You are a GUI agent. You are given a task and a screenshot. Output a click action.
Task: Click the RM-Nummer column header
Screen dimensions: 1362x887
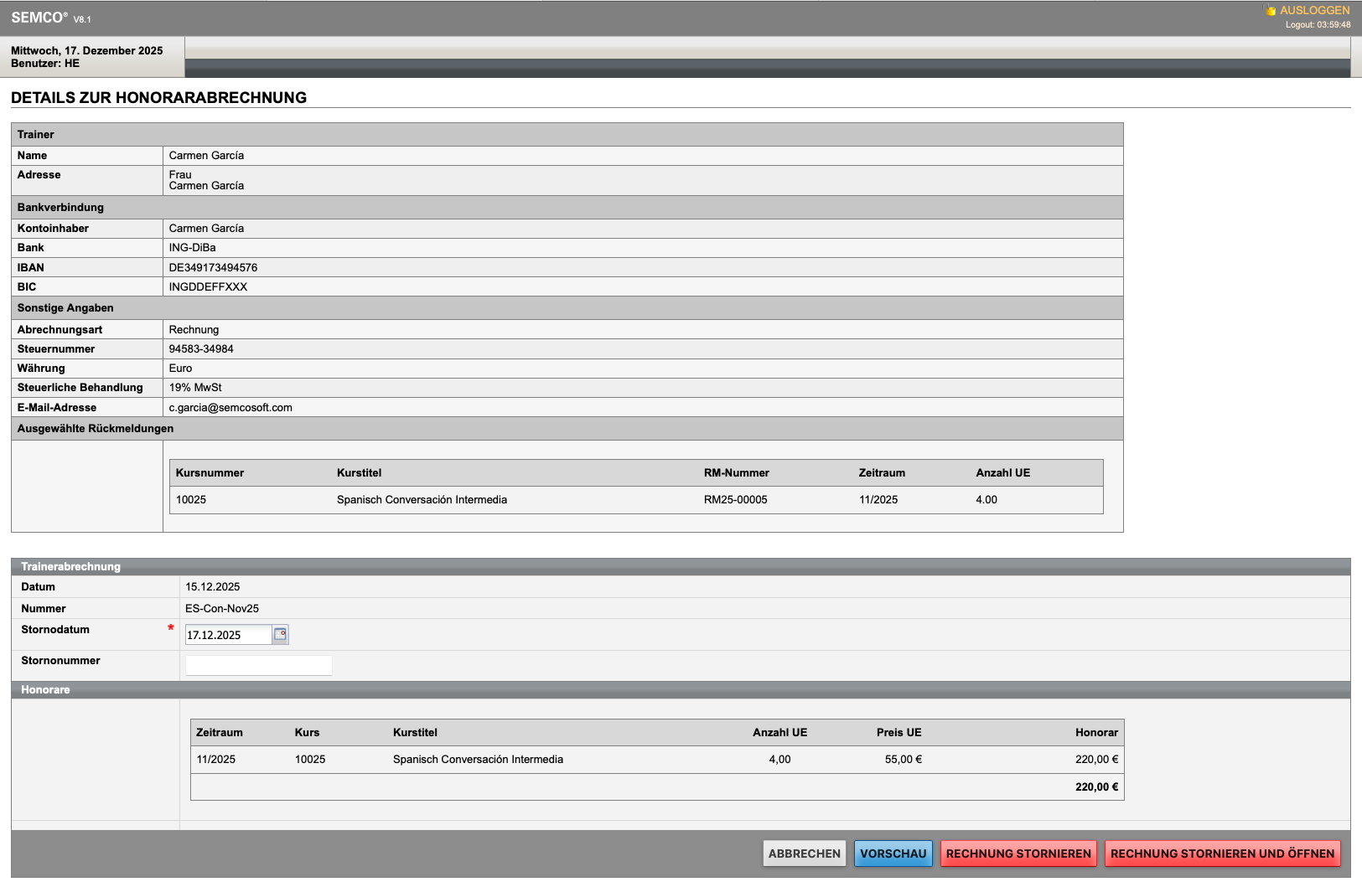click(x=736, y=473)
